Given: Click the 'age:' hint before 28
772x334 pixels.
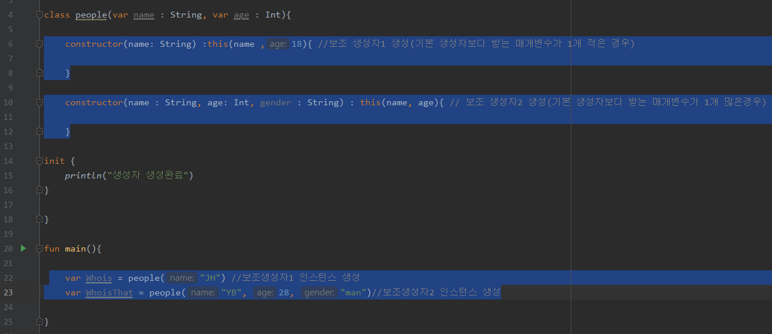Looking at the screenshot, I should coord(265,292).
